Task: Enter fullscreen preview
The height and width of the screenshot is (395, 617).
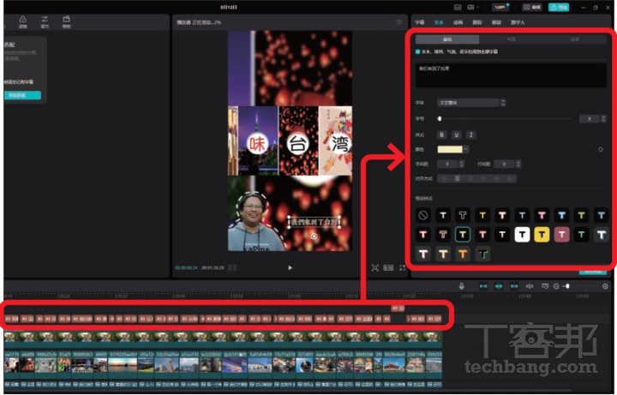Action: tap(402, 268)
